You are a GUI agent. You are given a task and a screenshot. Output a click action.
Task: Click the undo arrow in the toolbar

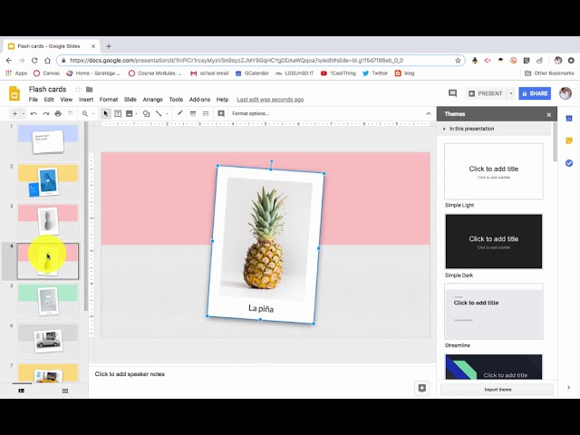[34, 113]
